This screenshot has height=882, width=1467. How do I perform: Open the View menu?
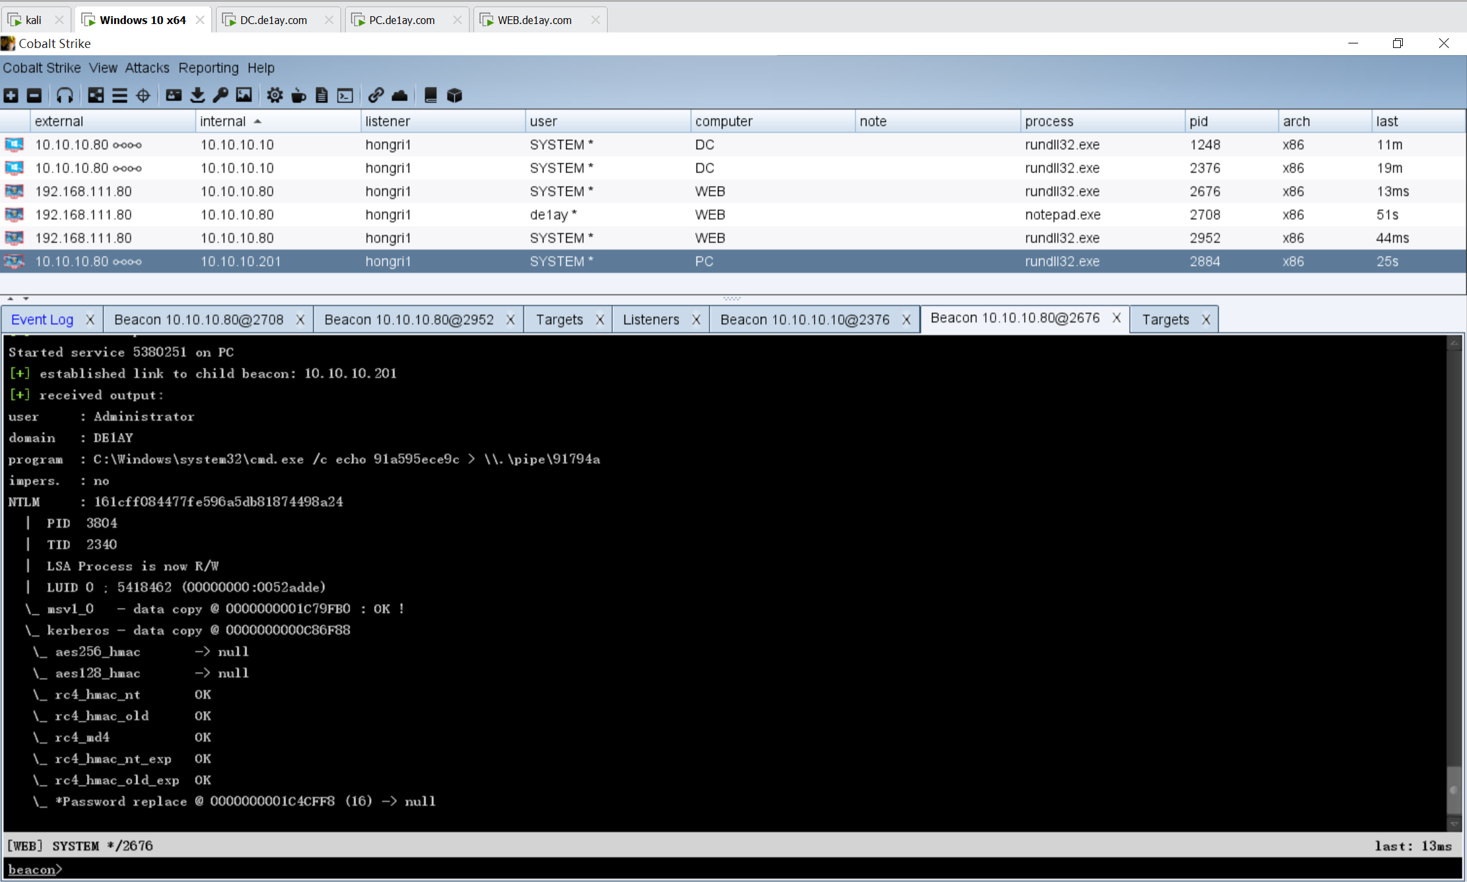click(x=103, y=68)
